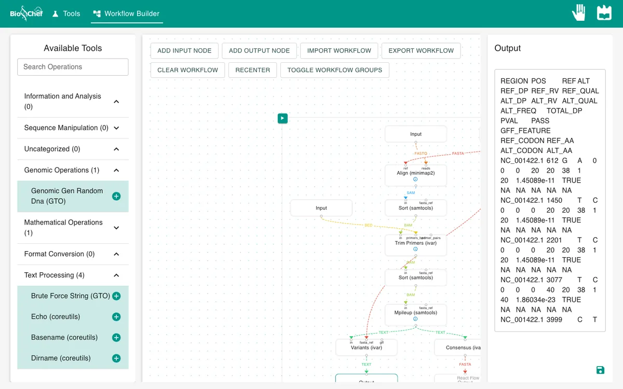Select the Consensus node
The height and width of the screenshot is (389, 623).
pyautogui.click(x=457, y=348)
